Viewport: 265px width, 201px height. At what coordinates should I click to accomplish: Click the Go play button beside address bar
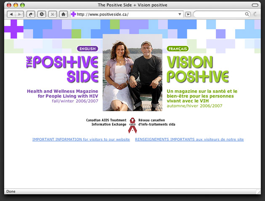tap(188, 14)
